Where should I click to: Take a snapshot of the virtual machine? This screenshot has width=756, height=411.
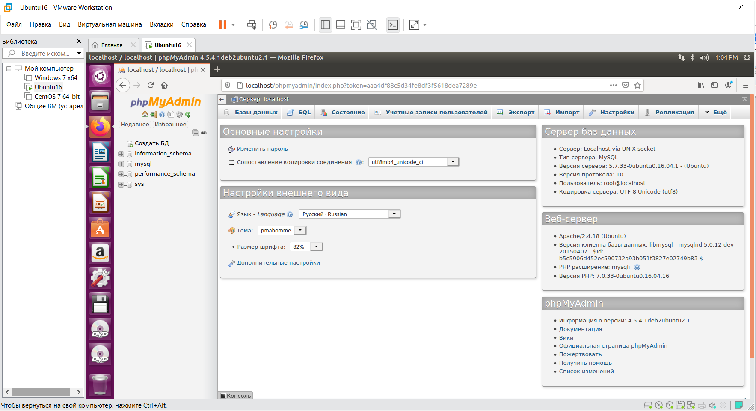(x=273, y=24)
